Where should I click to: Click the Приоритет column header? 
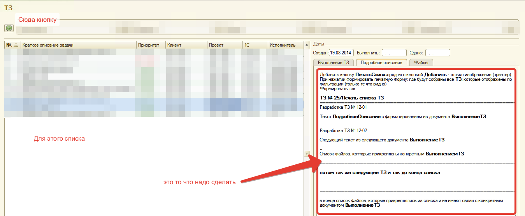[x=151, y=45]
